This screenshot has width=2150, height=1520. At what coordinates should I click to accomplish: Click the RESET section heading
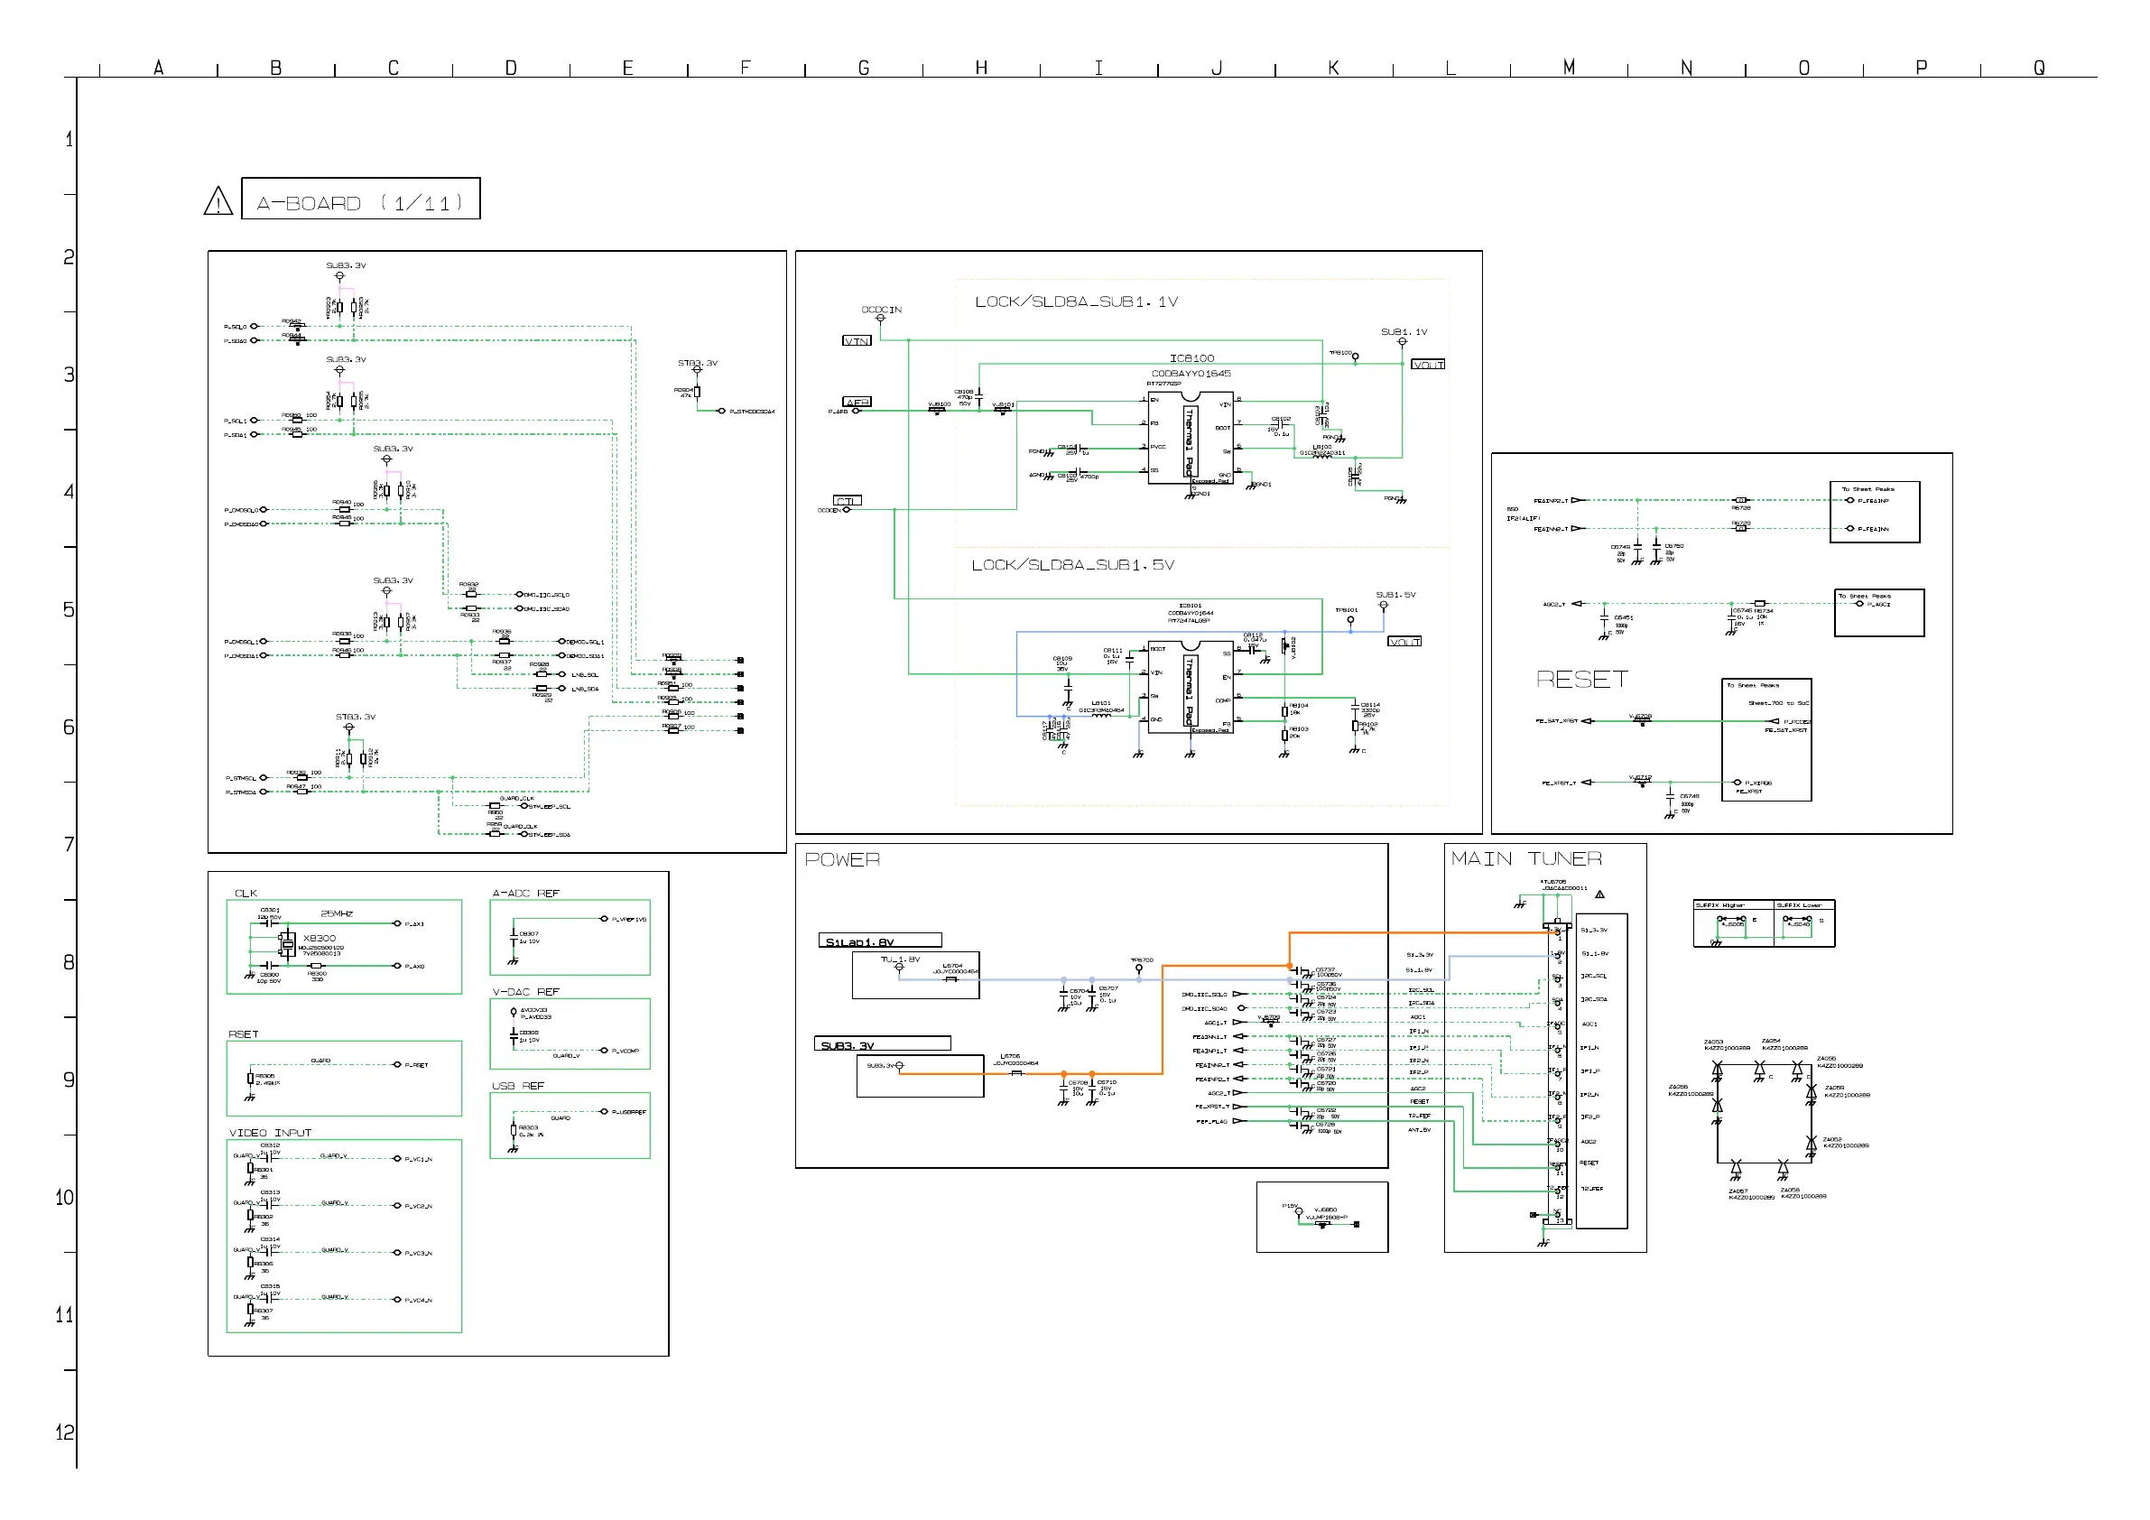(1581, 679)
